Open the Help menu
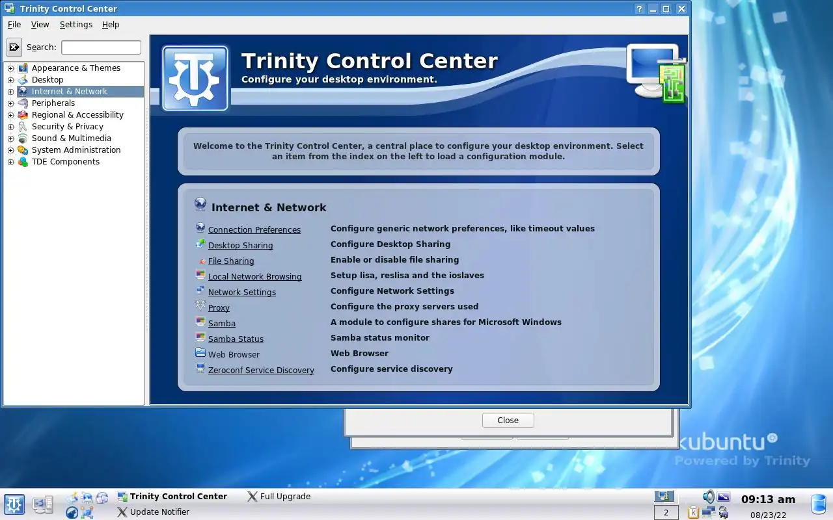833x520 pixels. tap(111, 24)
